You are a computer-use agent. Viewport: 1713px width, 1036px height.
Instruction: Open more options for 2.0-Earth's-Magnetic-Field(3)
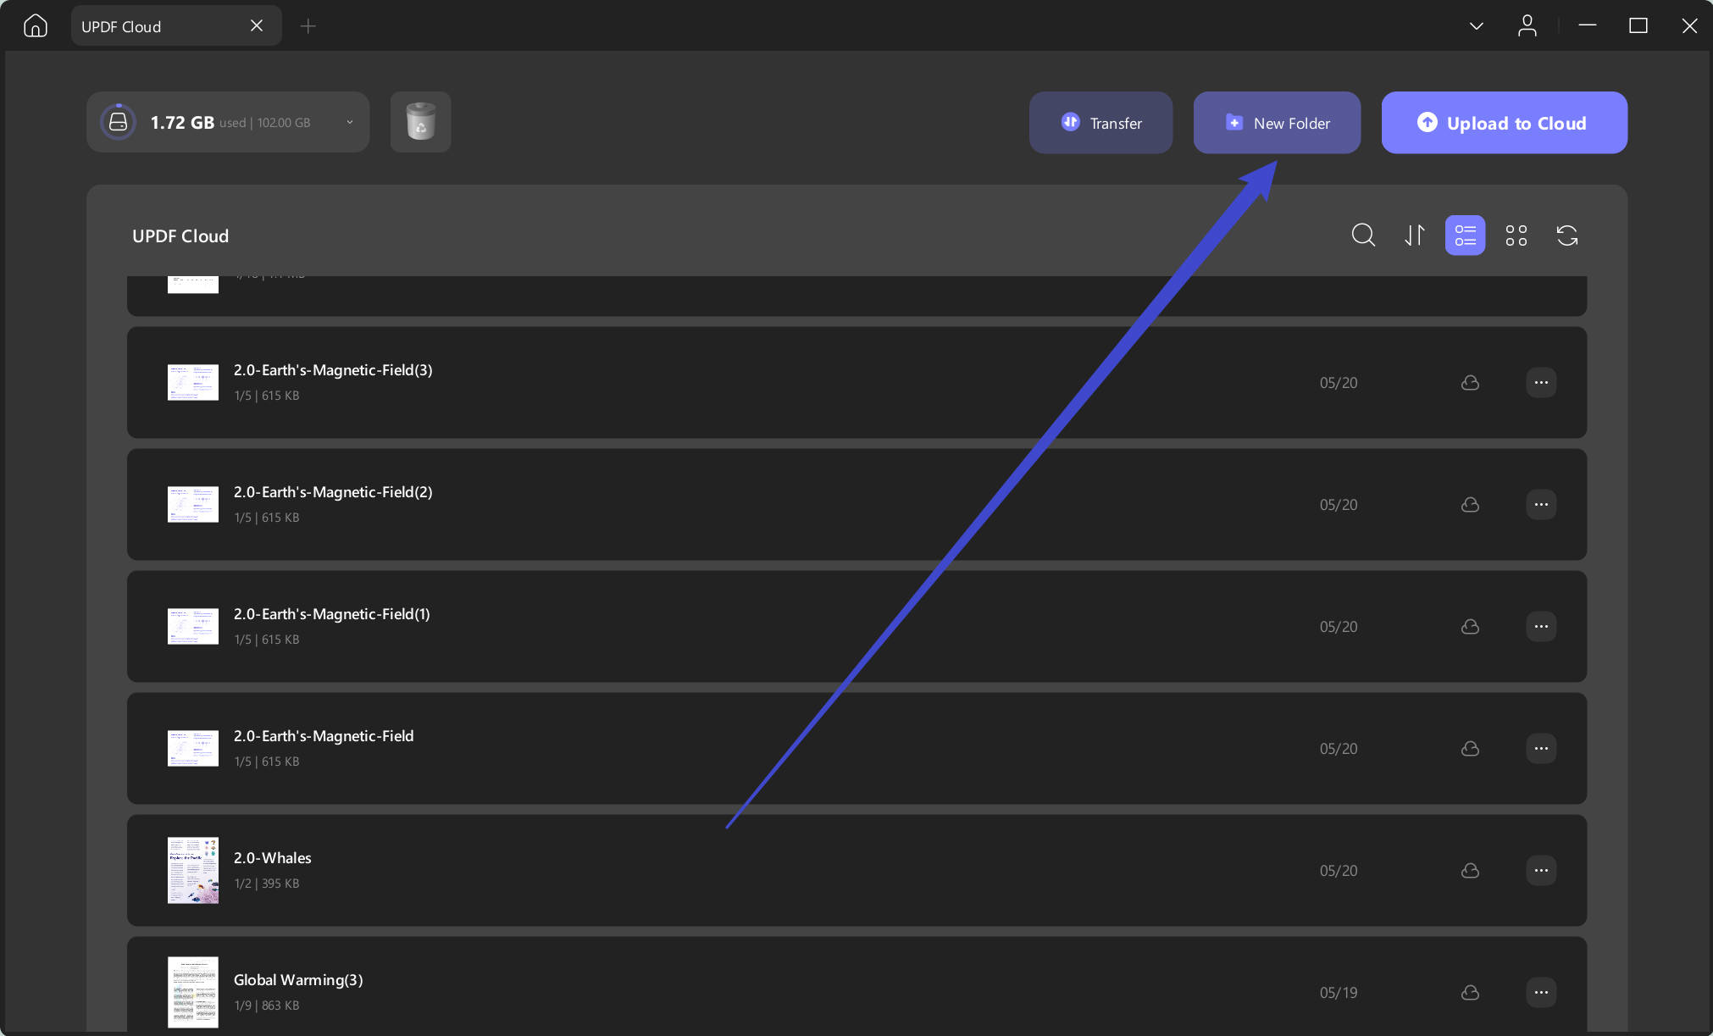click(1541, 383)
